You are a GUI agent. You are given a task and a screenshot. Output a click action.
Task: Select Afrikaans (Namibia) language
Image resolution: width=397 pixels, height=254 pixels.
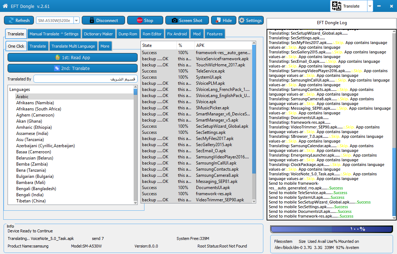coord(35,103)
